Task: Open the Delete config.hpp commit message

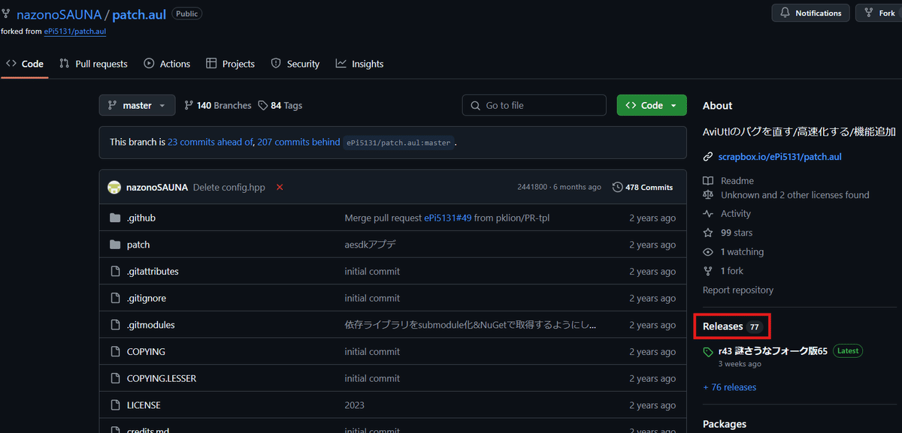Action: click(x=229, y=187)
